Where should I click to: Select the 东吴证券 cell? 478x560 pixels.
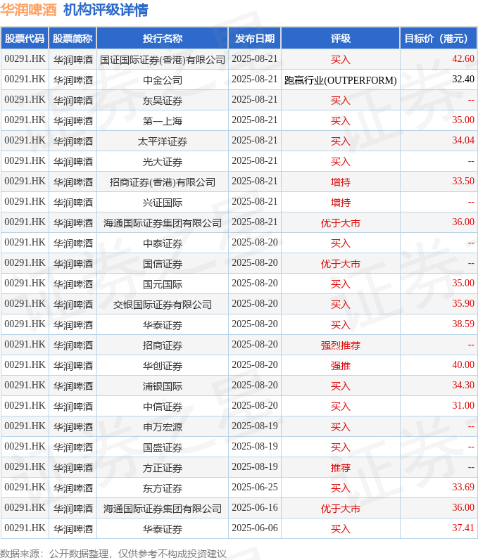163,100
